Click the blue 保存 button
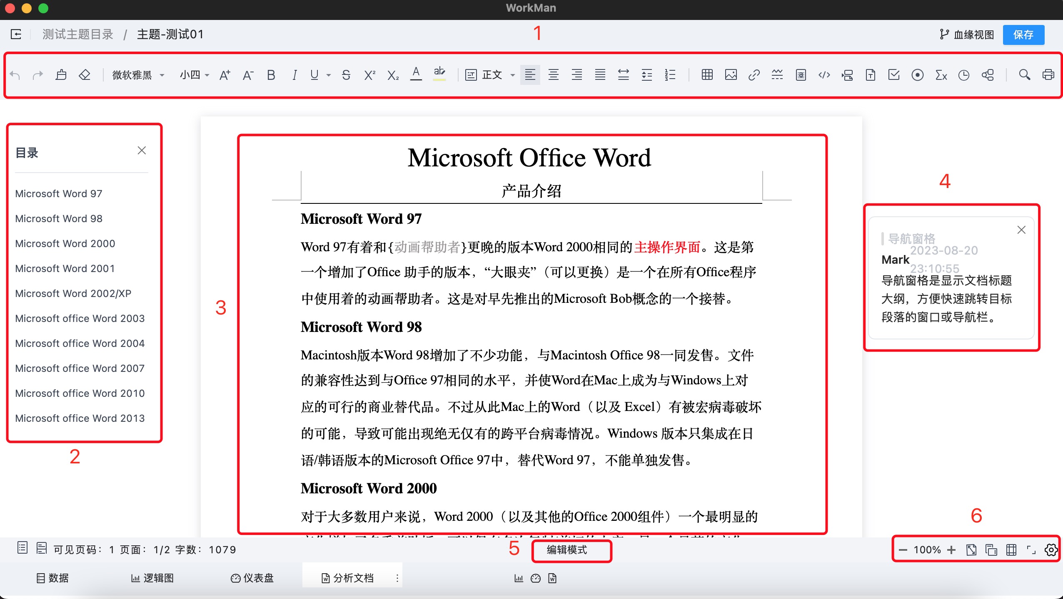Viewport: 1063px width, 599px height. pos(1023,35)
